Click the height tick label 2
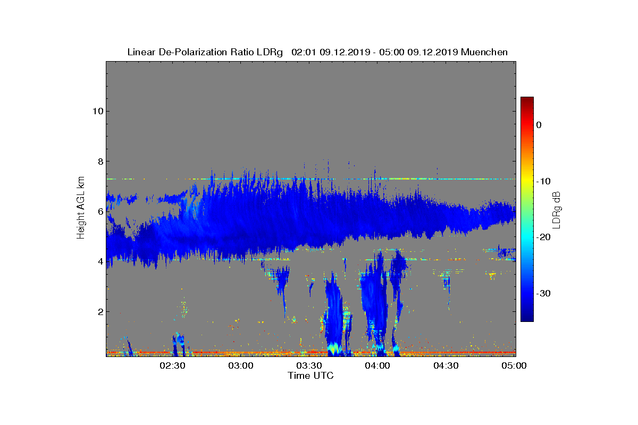 99,311
